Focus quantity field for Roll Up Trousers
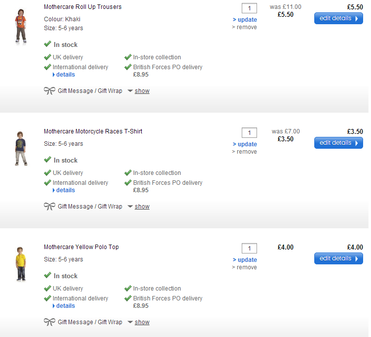This screenshot has height=337, width=371. pyautogui.click(x=249, y=8)
